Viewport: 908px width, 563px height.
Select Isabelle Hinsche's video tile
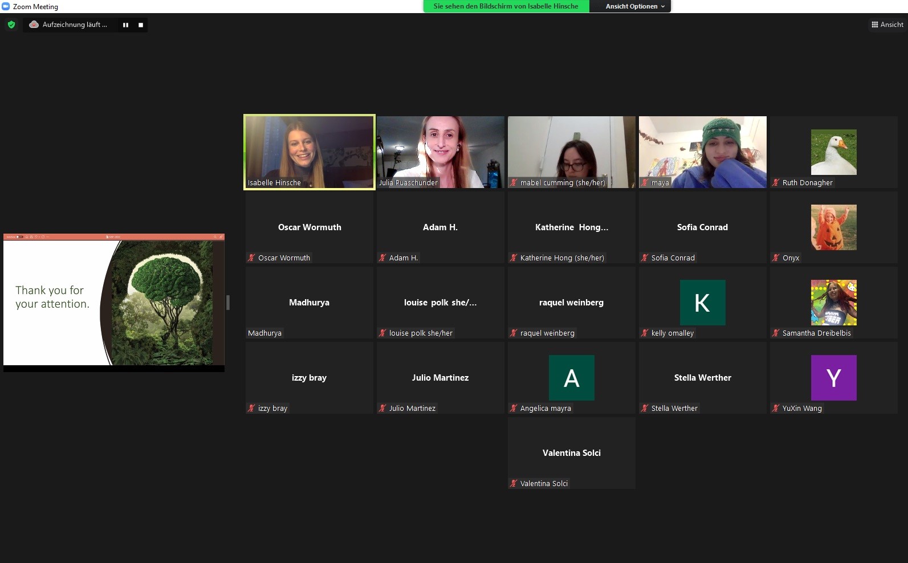tap(309, 152)
